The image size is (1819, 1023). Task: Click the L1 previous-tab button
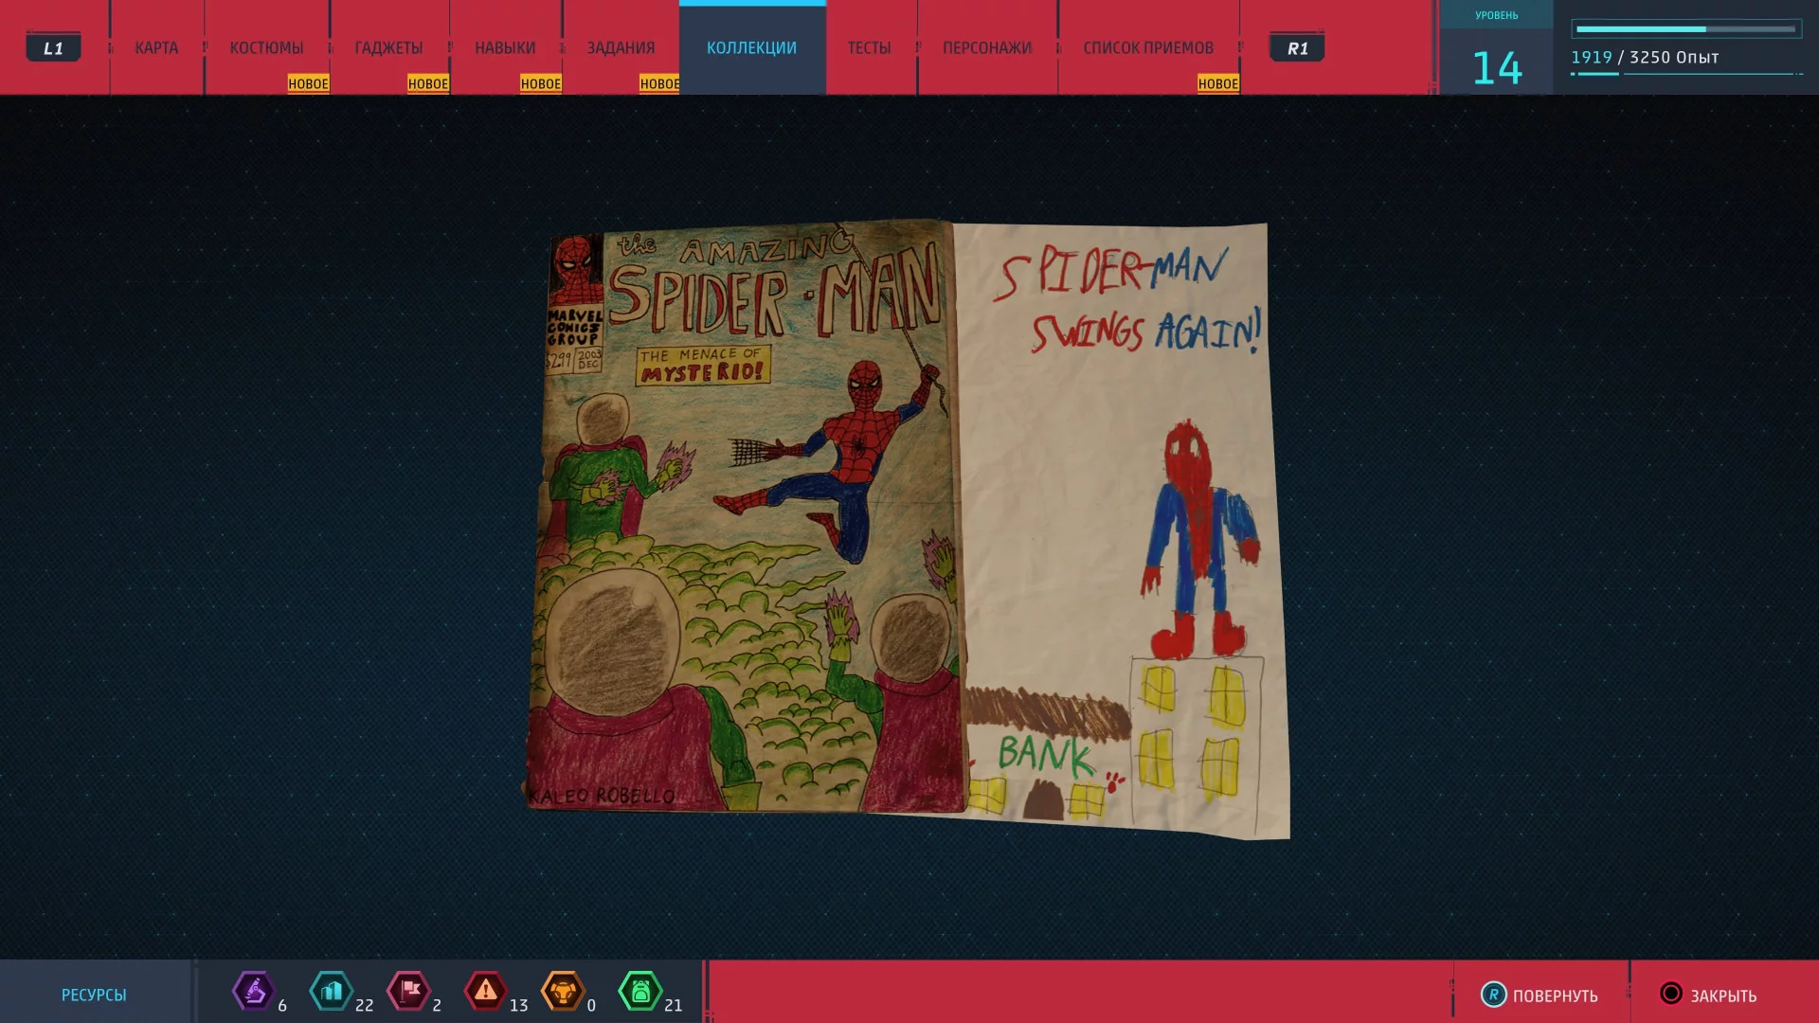pyautogui.click(x=53, y=47)
